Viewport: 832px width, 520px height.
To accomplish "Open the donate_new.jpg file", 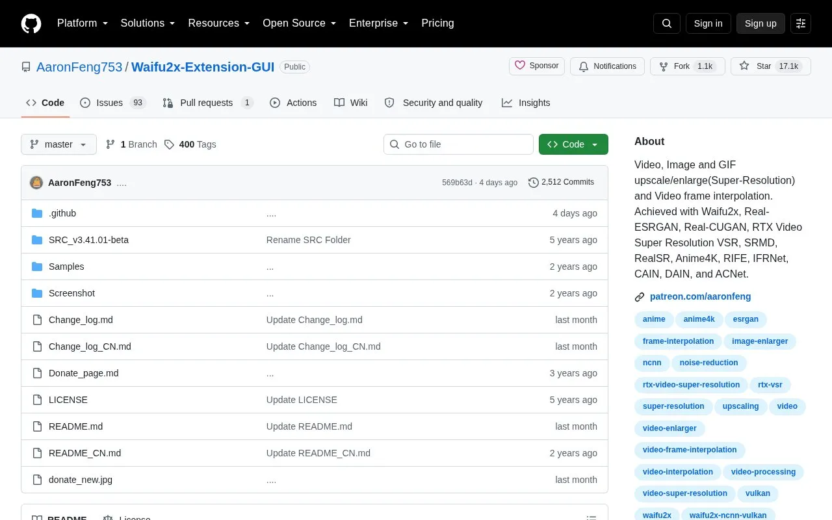I will click(81, 480).
